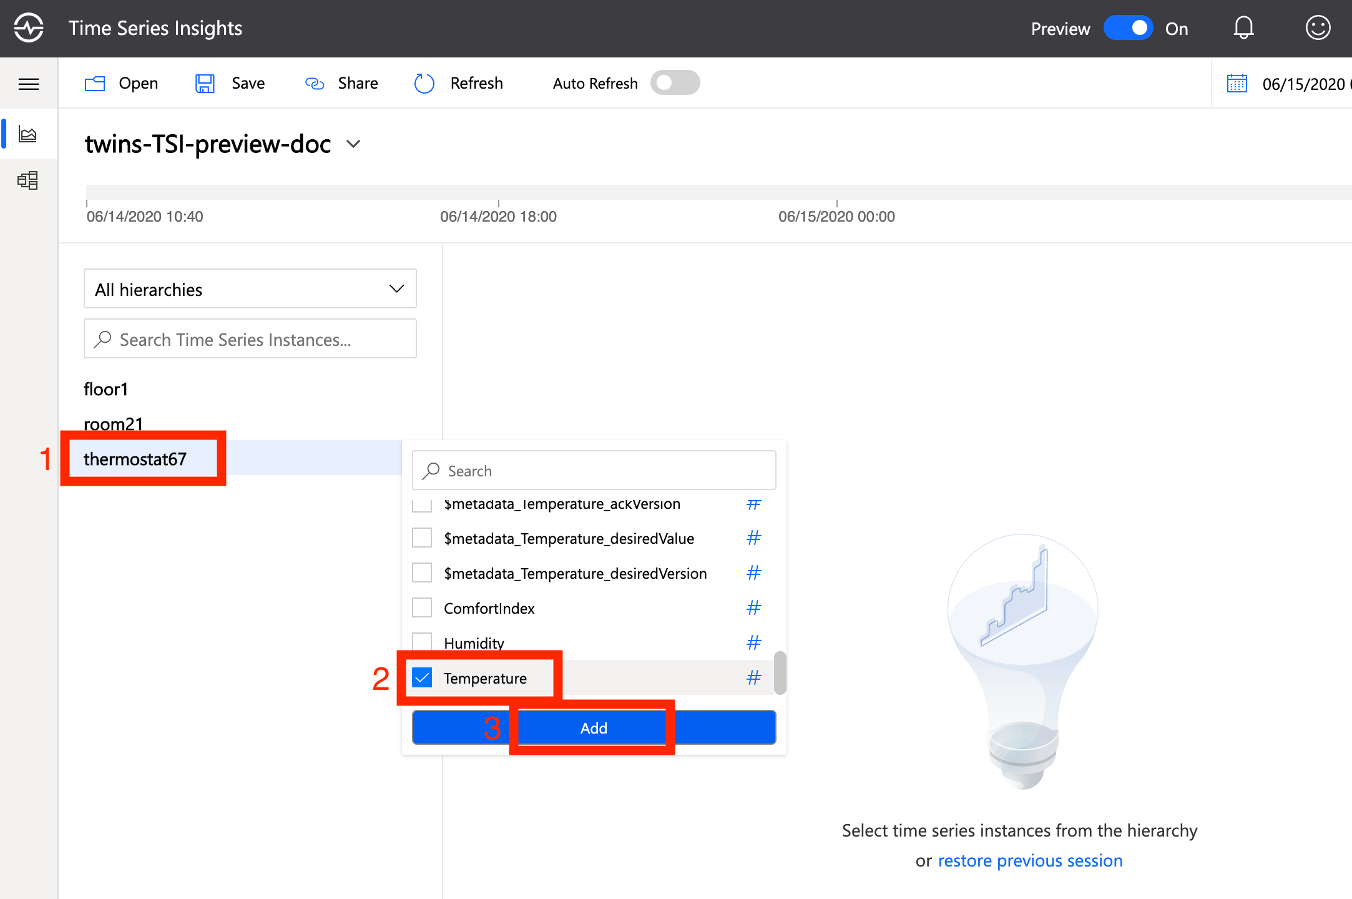
Task: Click the Save disk icon
Action: 205,84
